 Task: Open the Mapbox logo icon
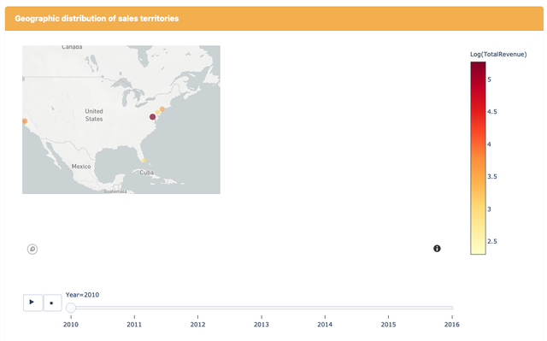tap(32, 249)
